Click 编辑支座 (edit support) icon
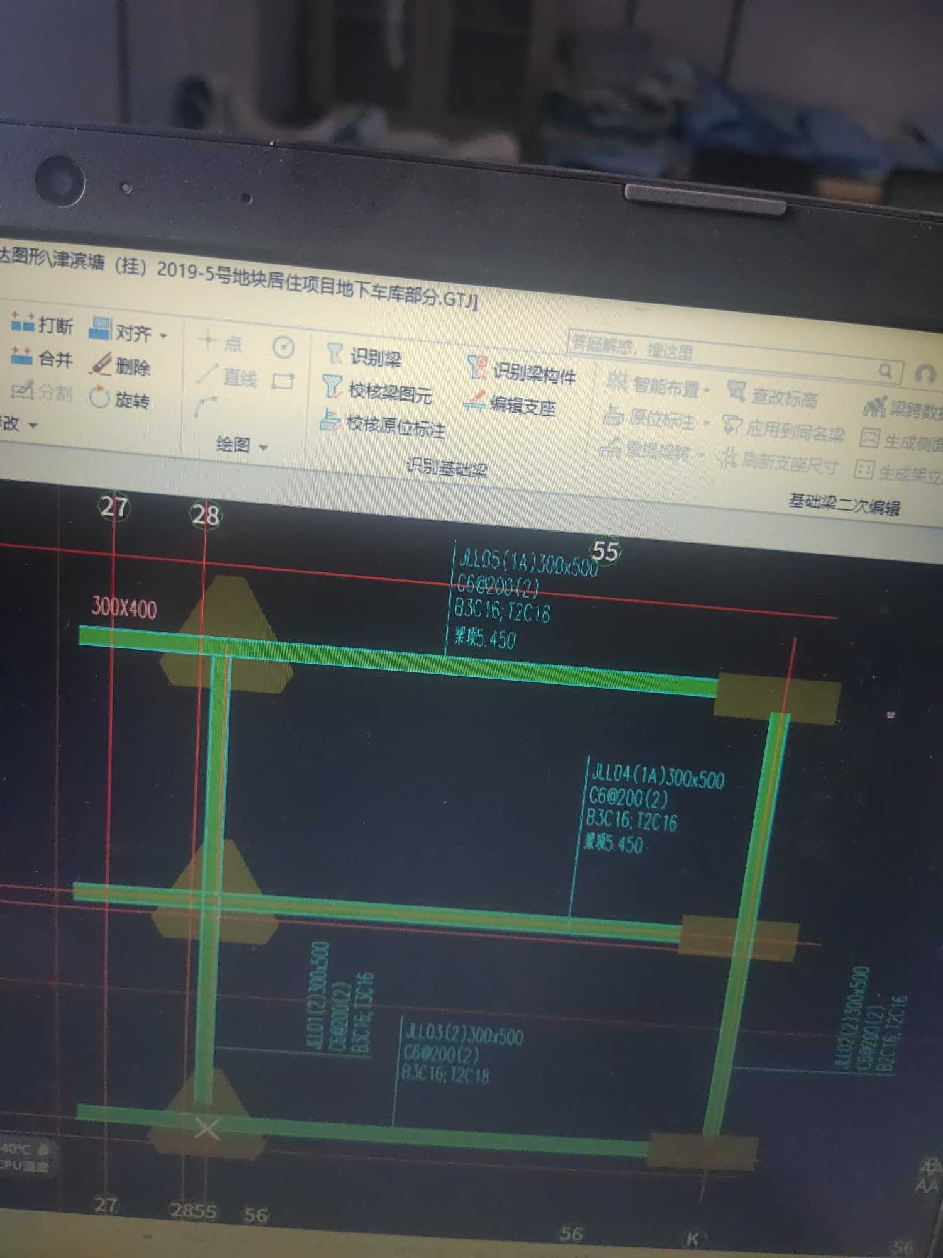943x1258 pixels. pos(475,401)
